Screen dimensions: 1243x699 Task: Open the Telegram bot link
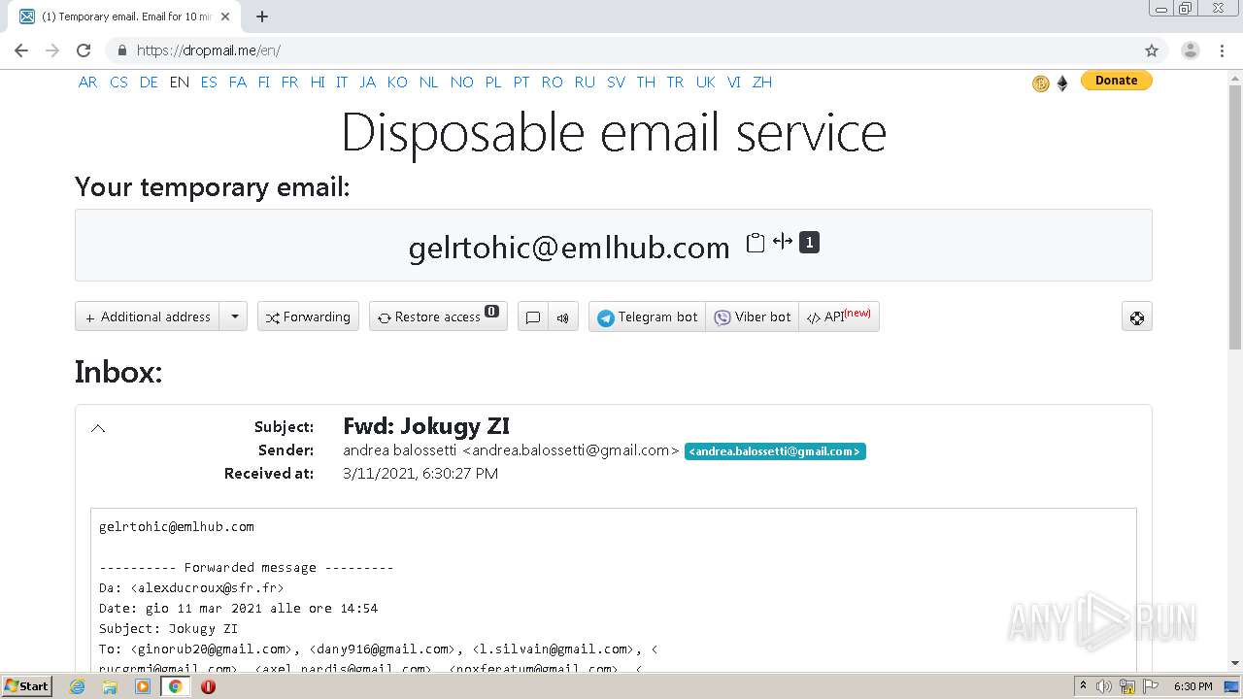pyautogui.click(x=647, y=316)
